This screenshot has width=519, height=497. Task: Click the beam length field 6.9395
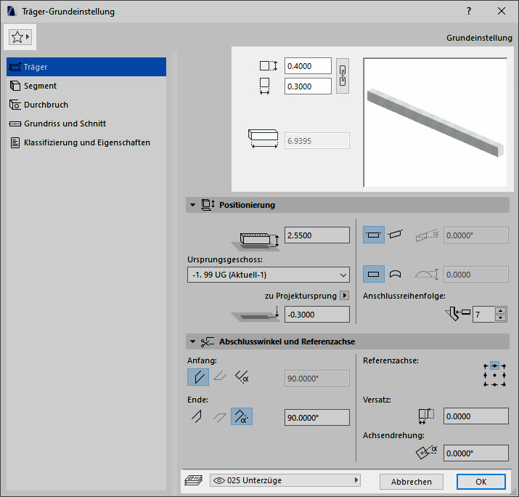[x=316, y=141]
